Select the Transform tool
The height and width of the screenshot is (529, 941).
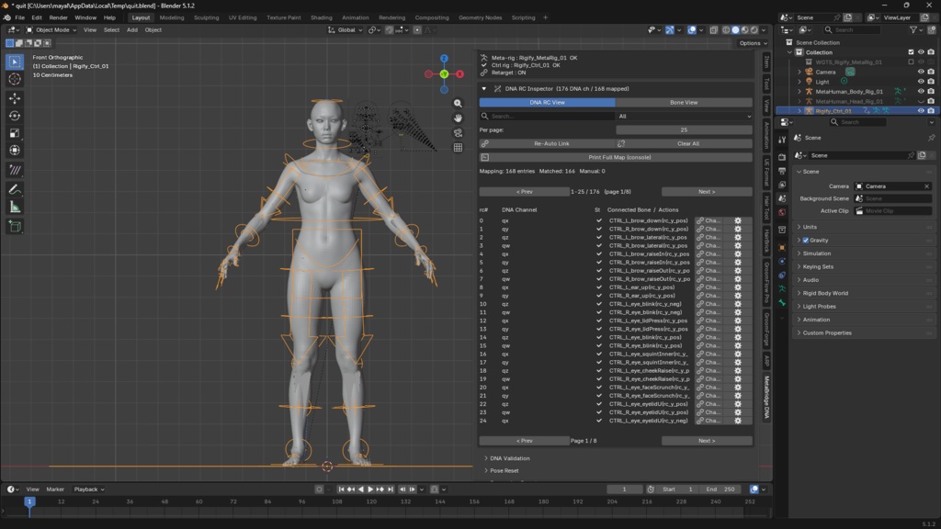coord(15,151)
